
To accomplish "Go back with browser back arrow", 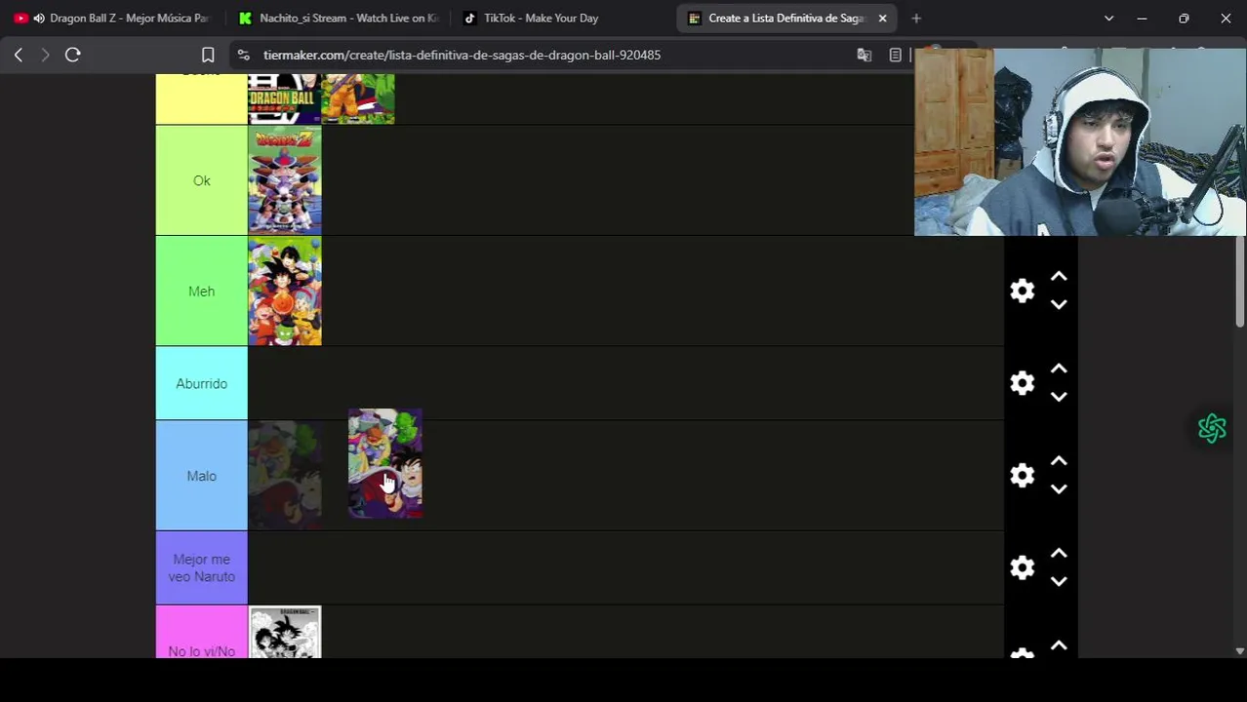I will point(18,55).
